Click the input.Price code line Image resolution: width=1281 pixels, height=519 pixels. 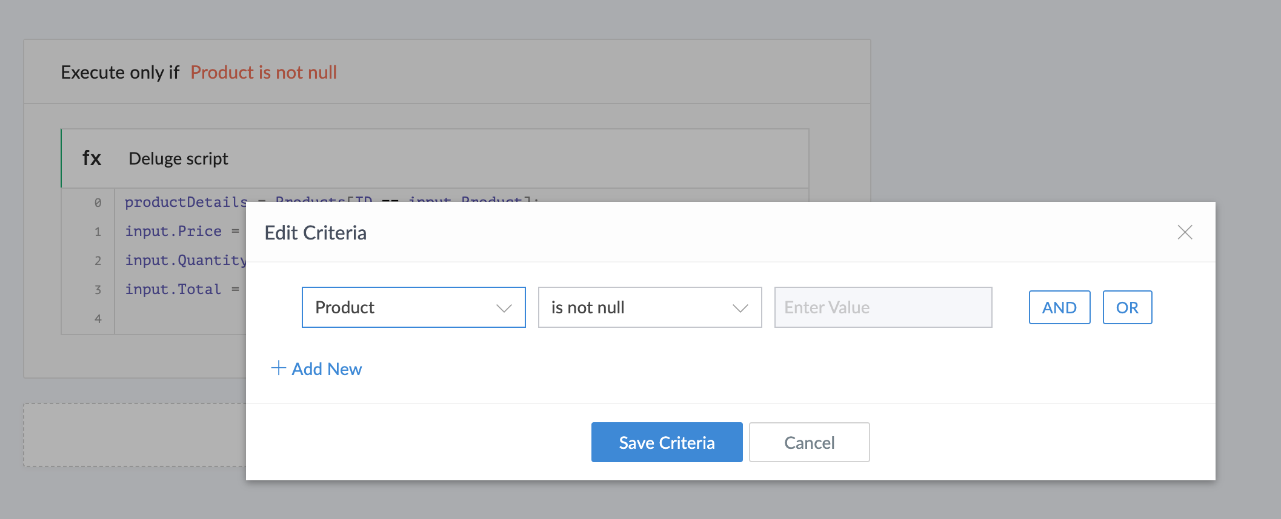182,231
